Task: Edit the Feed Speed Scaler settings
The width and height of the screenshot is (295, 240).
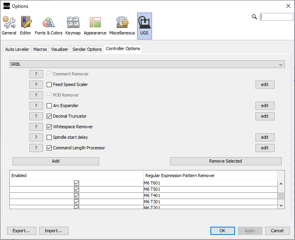Action: tap(265, 84)
